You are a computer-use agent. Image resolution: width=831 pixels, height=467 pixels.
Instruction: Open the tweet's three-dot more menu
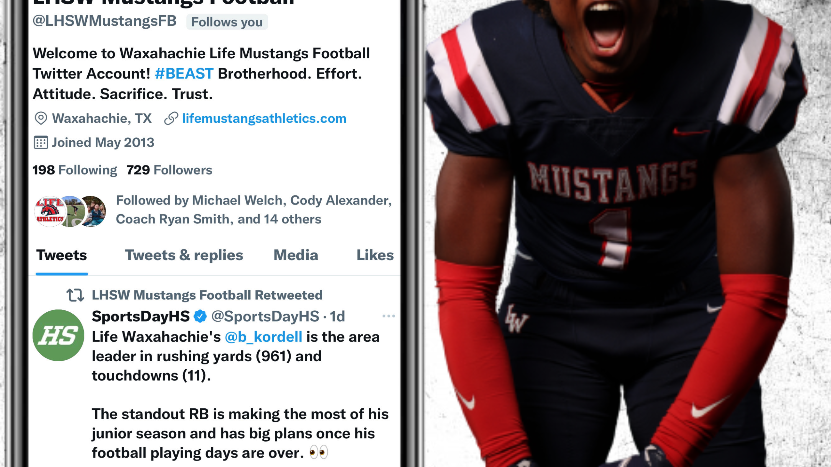(388, 316)
